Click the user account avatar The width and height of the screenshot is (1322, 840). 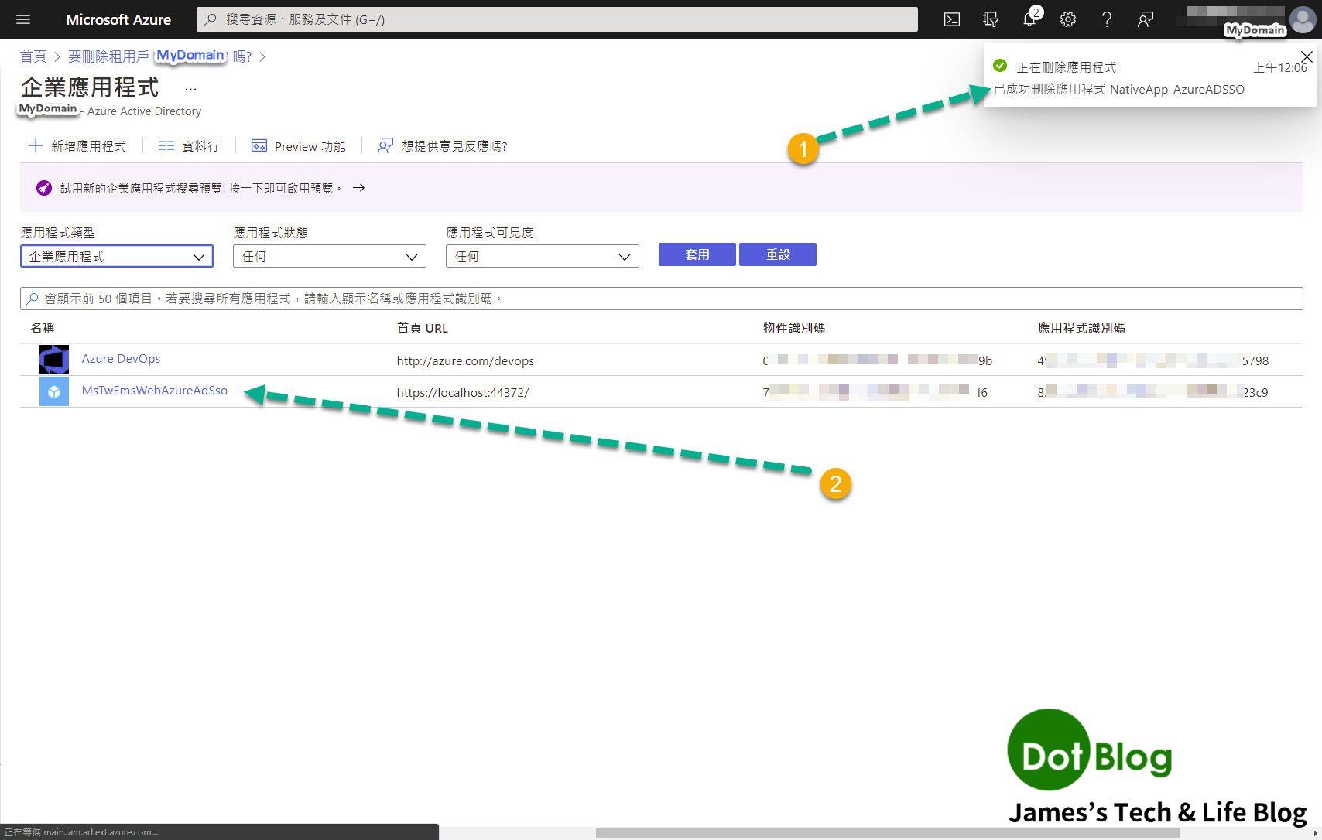(1302, 19)
